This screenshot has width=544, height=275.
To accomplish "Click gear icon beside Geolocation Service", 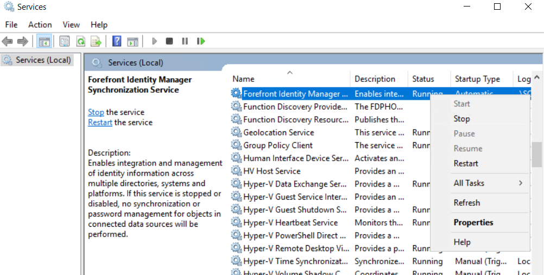I will pos(236,132).
